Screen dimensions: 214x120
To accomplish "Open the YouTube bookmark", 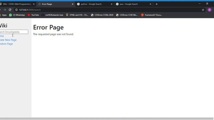I will [33, 15].
